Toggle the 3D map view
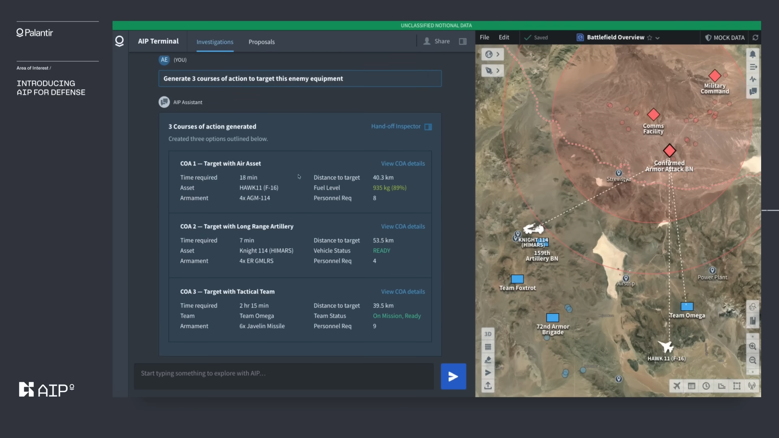 [x=488, y=334]
